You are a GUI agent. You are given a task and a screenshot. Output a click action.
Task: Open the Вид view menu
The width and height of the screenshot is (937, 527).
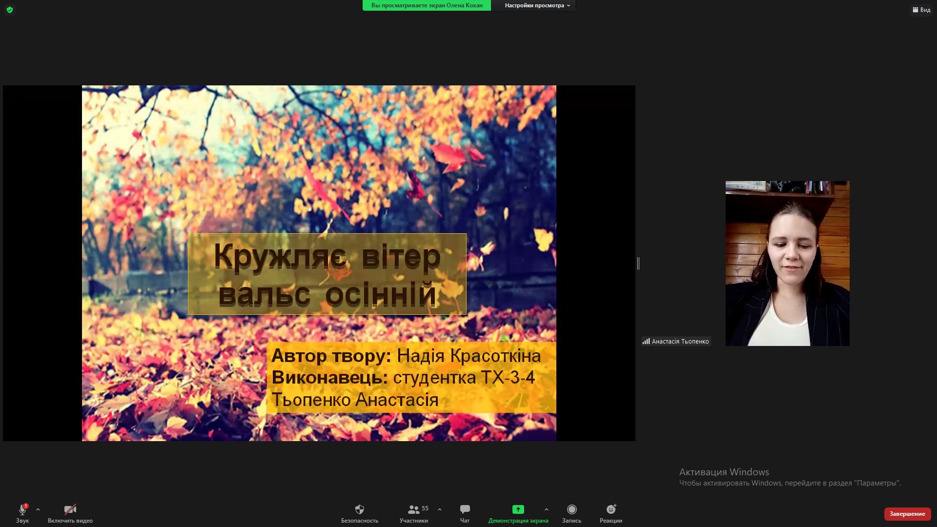[x=921, y=10]
